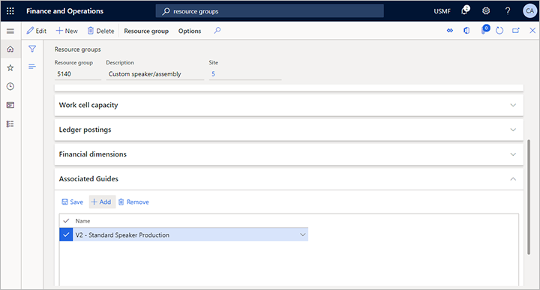Click the action pane search magnifier
Screen dimensions: 540x290
click(217, 31)
